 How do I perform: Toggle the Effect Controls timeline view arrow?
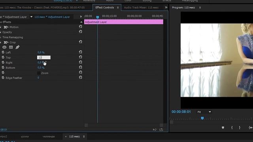pyautogui.click(x=81, y=17)
